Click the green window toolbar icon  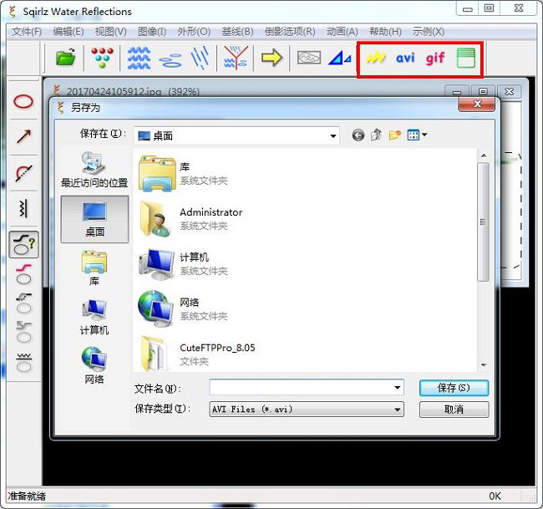click(x=466, y=58)
